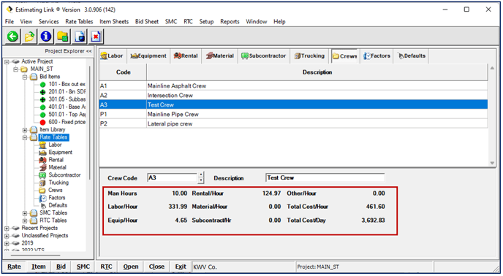Click the Description field with Test Crew

coord(325,178)
